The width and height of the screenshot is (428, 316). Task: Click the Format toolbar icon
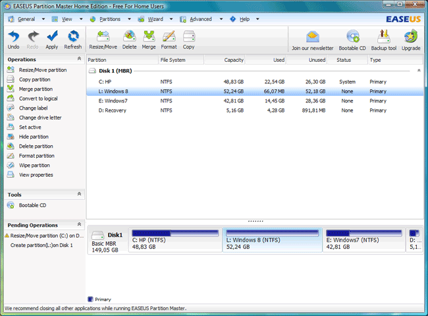click(169, 39)
